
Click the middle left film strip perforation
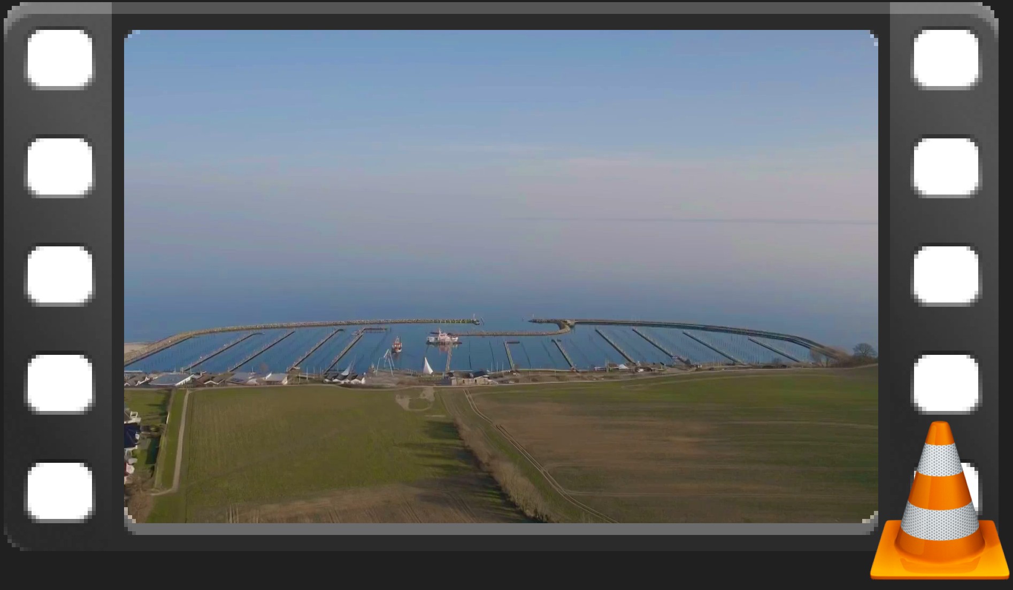coord(60,275)
